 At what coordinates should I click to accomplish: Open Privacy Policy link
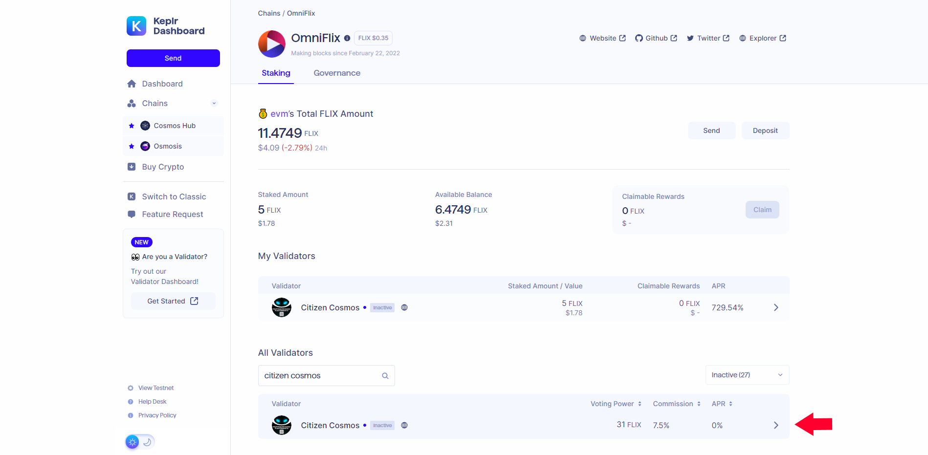[157, 415]
